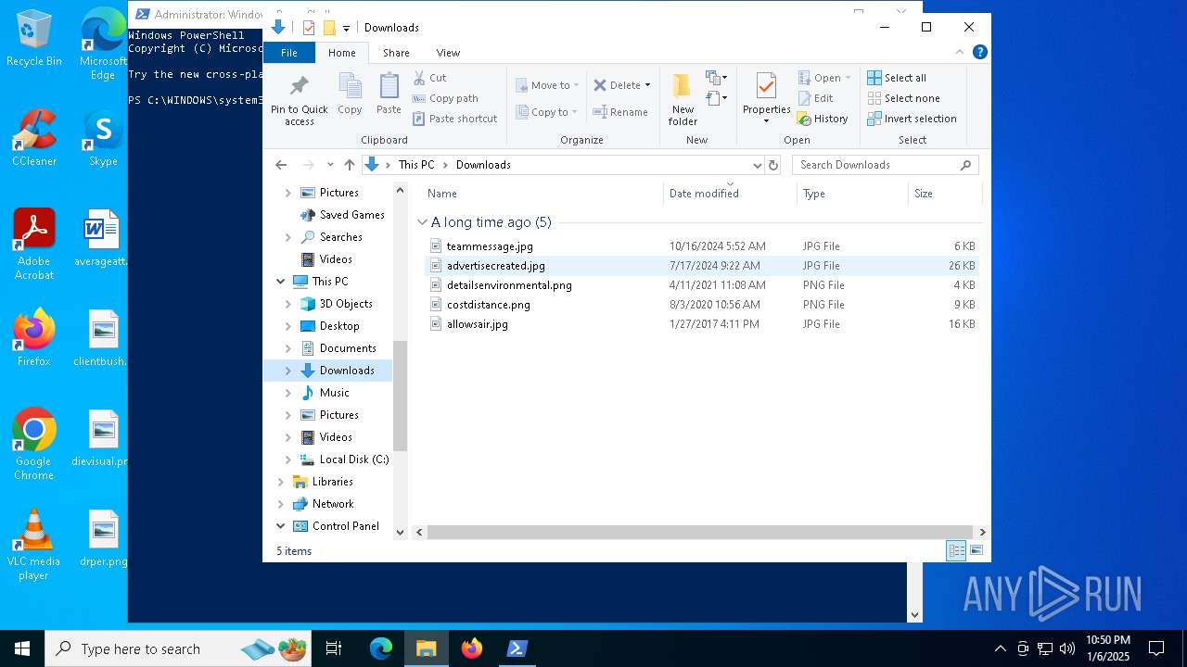The height and width of the screenshot is (667, 1187).
Task: Open file History in ribbon
Action: click(x=823, y=119)
